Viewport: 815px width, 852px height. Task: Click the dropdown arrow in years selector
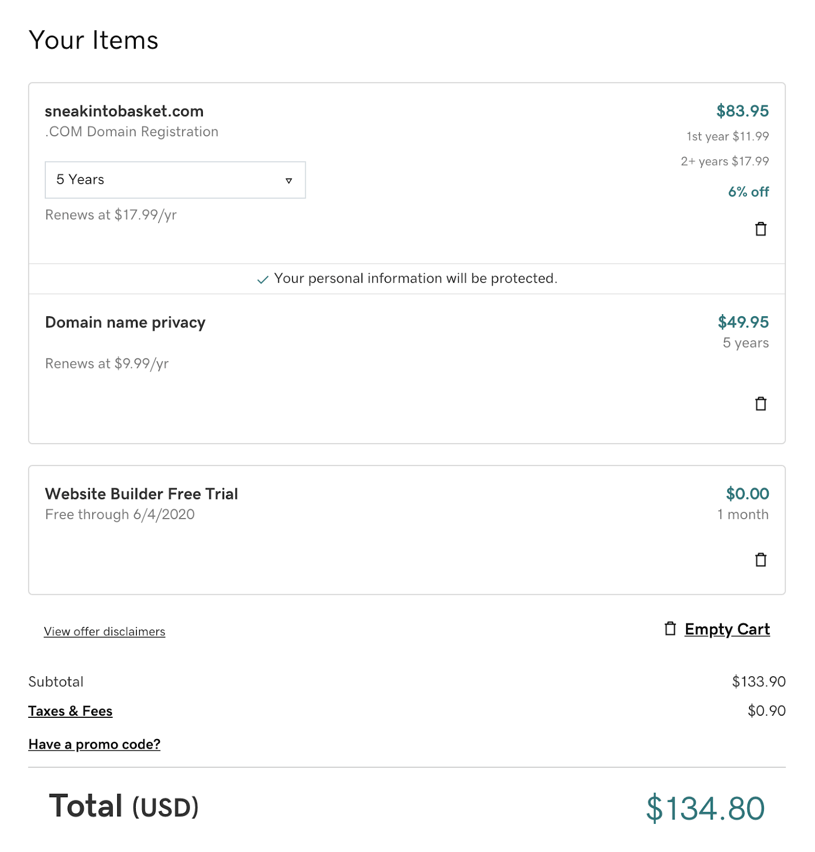pyautogui.click(x=289, y=181)
